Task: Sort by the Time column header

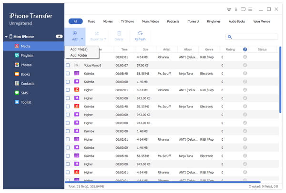Action: (x=124, y=49)
